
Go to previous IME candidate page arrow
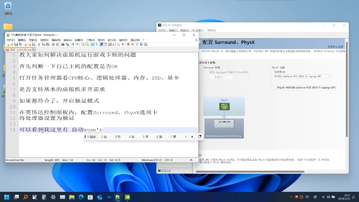(186, 137)
